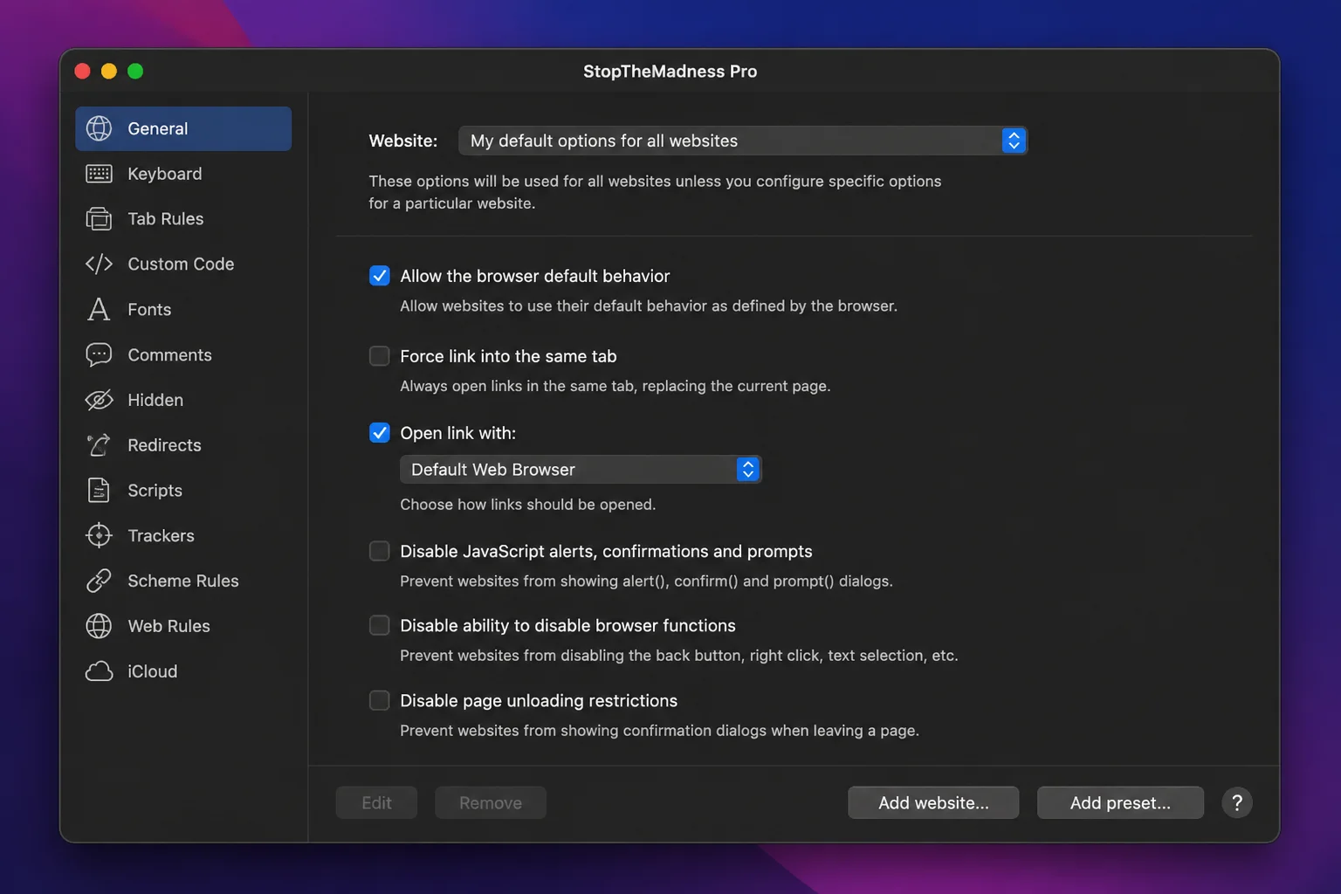Click the disabled Edit button
The image size is (1341, 894).
(x=376, y=802)
